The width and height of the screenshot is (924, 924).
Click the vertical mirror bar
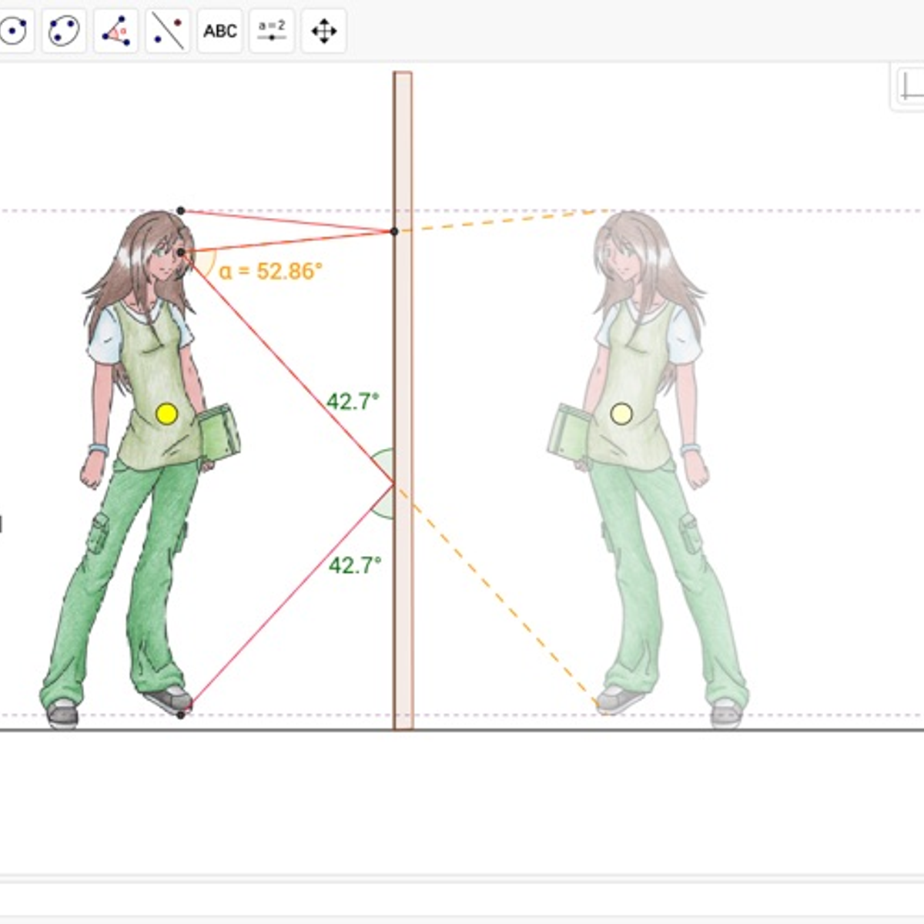[x=403, y=400]
